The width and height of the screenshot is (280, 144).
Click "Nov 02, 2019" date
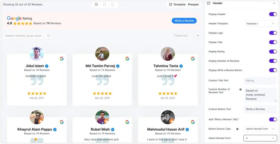[x=102, y=98]
